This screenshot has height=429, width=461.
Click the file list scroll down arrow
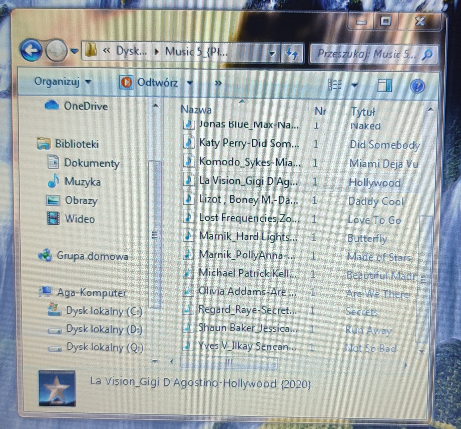click(x=422, y=351)
